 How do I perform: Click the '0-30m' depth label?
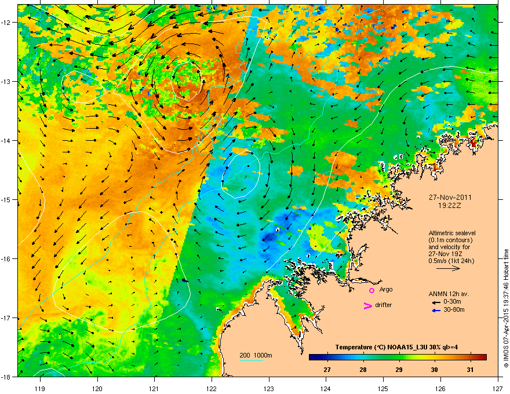tap(453, 302)
